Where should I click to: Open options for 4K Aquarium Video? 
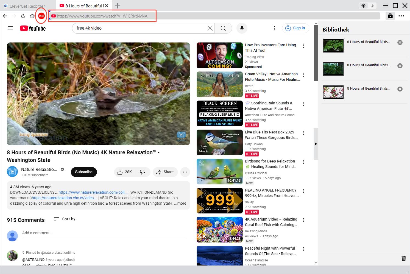[304, 220]
